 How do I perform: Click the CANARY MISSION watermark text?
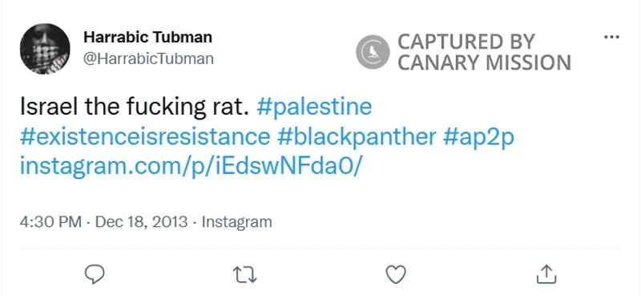coord(485,63)
